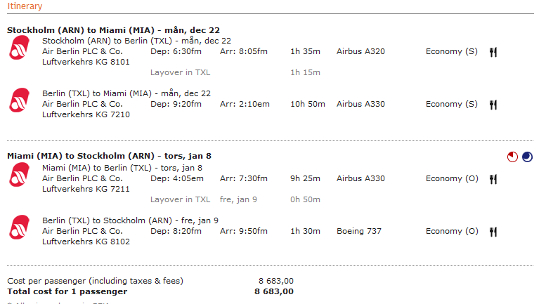Viewport: 546px width, 304px height.
Task: Click Air Berlin logo for flight 7210
Action: (x=20, y=100)
